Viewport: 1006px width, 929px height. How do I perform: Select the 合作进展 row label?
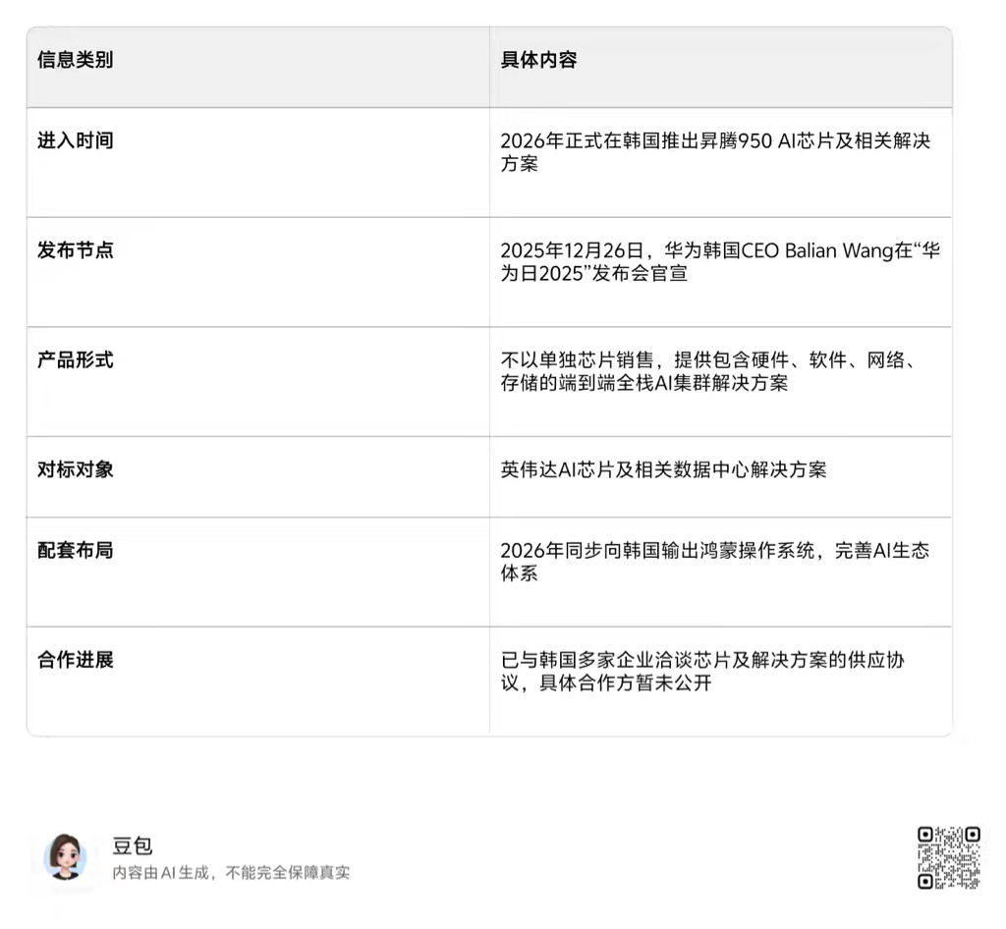[75, 660]
